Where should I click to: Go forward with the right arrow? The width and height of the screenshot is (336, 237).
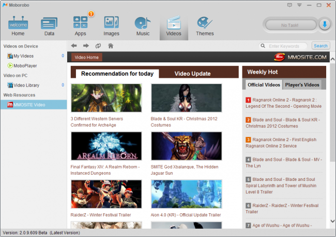pos(86,46)
